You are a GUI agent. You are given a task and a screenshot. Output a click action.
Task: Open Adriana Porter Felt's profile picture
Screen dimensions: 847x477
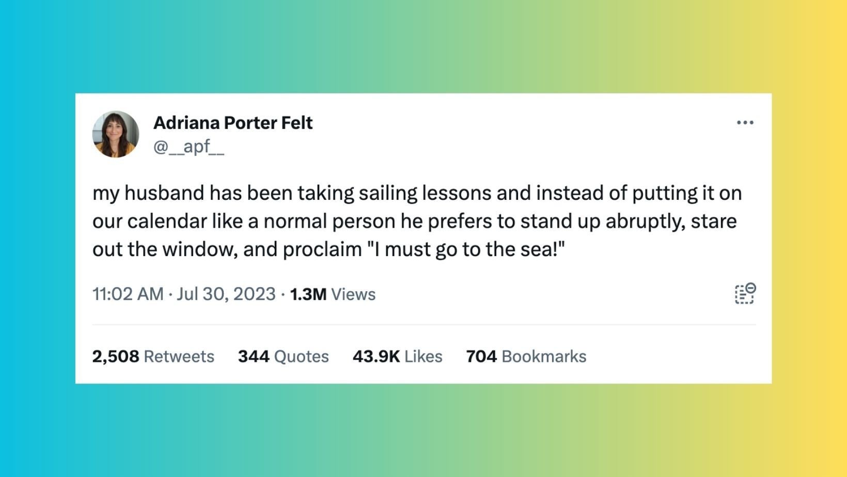[x=116, y=134]
